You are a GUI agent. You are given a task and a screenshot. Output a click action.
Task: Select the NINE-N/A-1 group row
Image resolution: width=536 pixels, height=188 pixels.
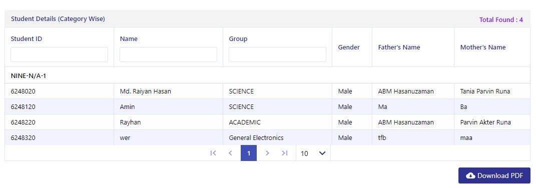pyautogui.click(x=267, y=75)
